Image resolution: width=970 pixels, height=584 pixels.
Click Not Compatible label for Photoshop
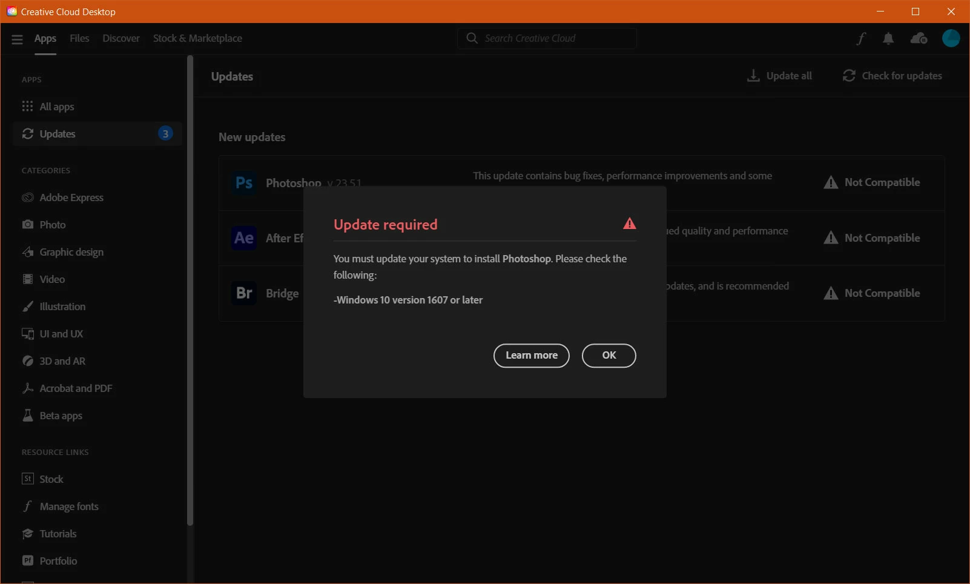click(x=882, y=182)
